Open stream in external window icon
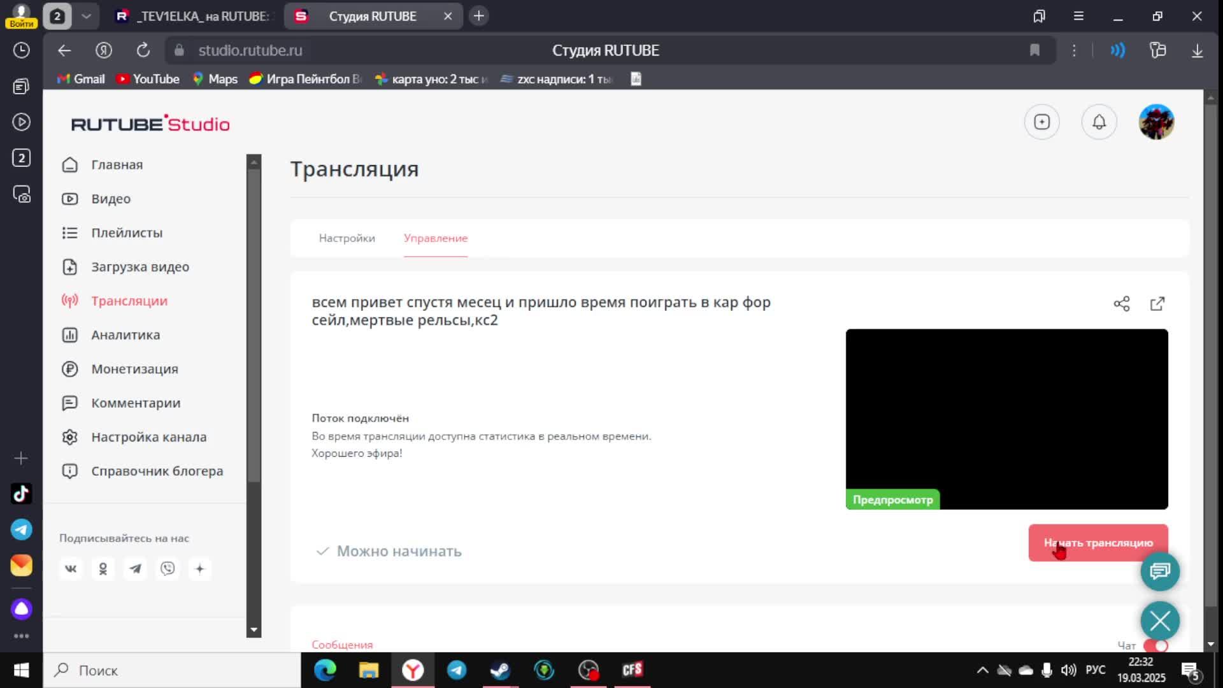The width and height of the screenshot is (1223, 688). coord(1157,304)
